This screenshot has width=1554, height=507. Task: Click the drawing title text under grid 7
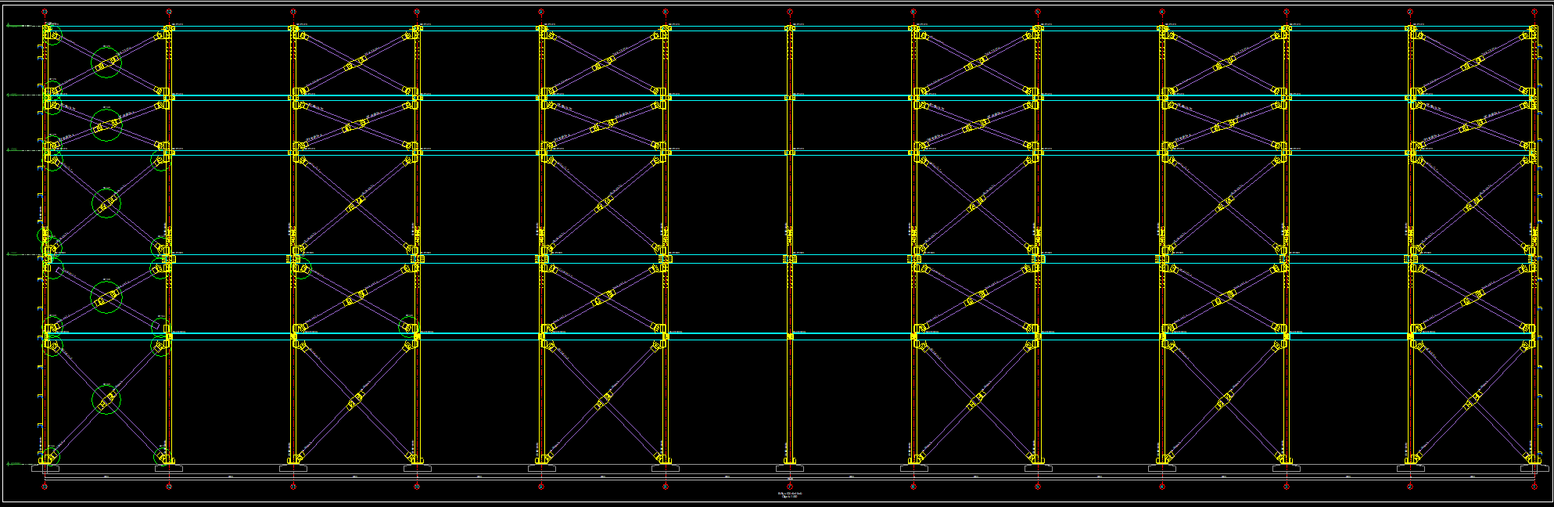(x=789, y=494)
